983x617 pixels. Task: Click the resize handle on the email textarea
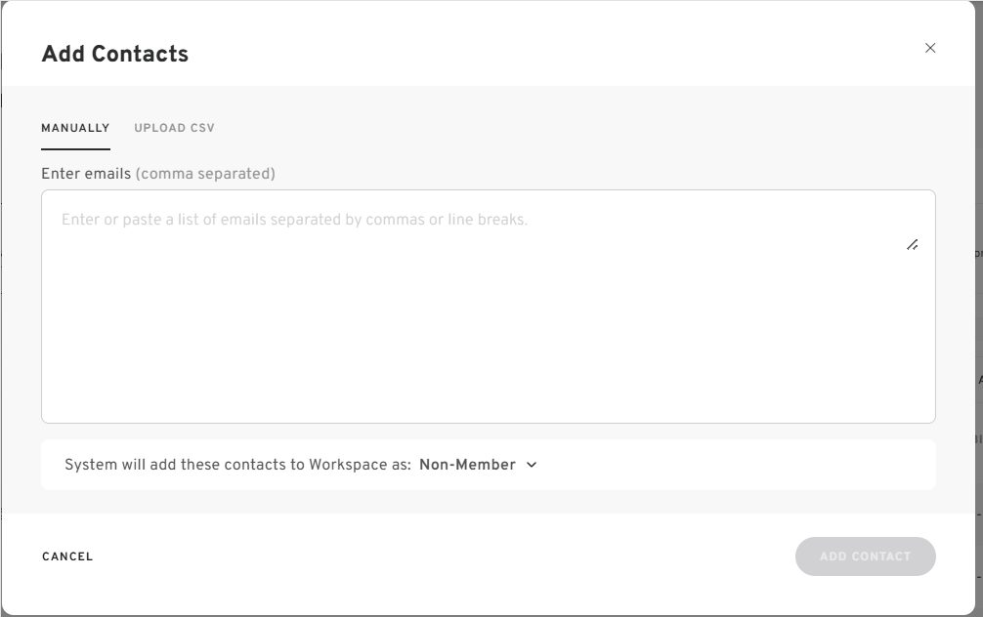(x=913, y=245)
